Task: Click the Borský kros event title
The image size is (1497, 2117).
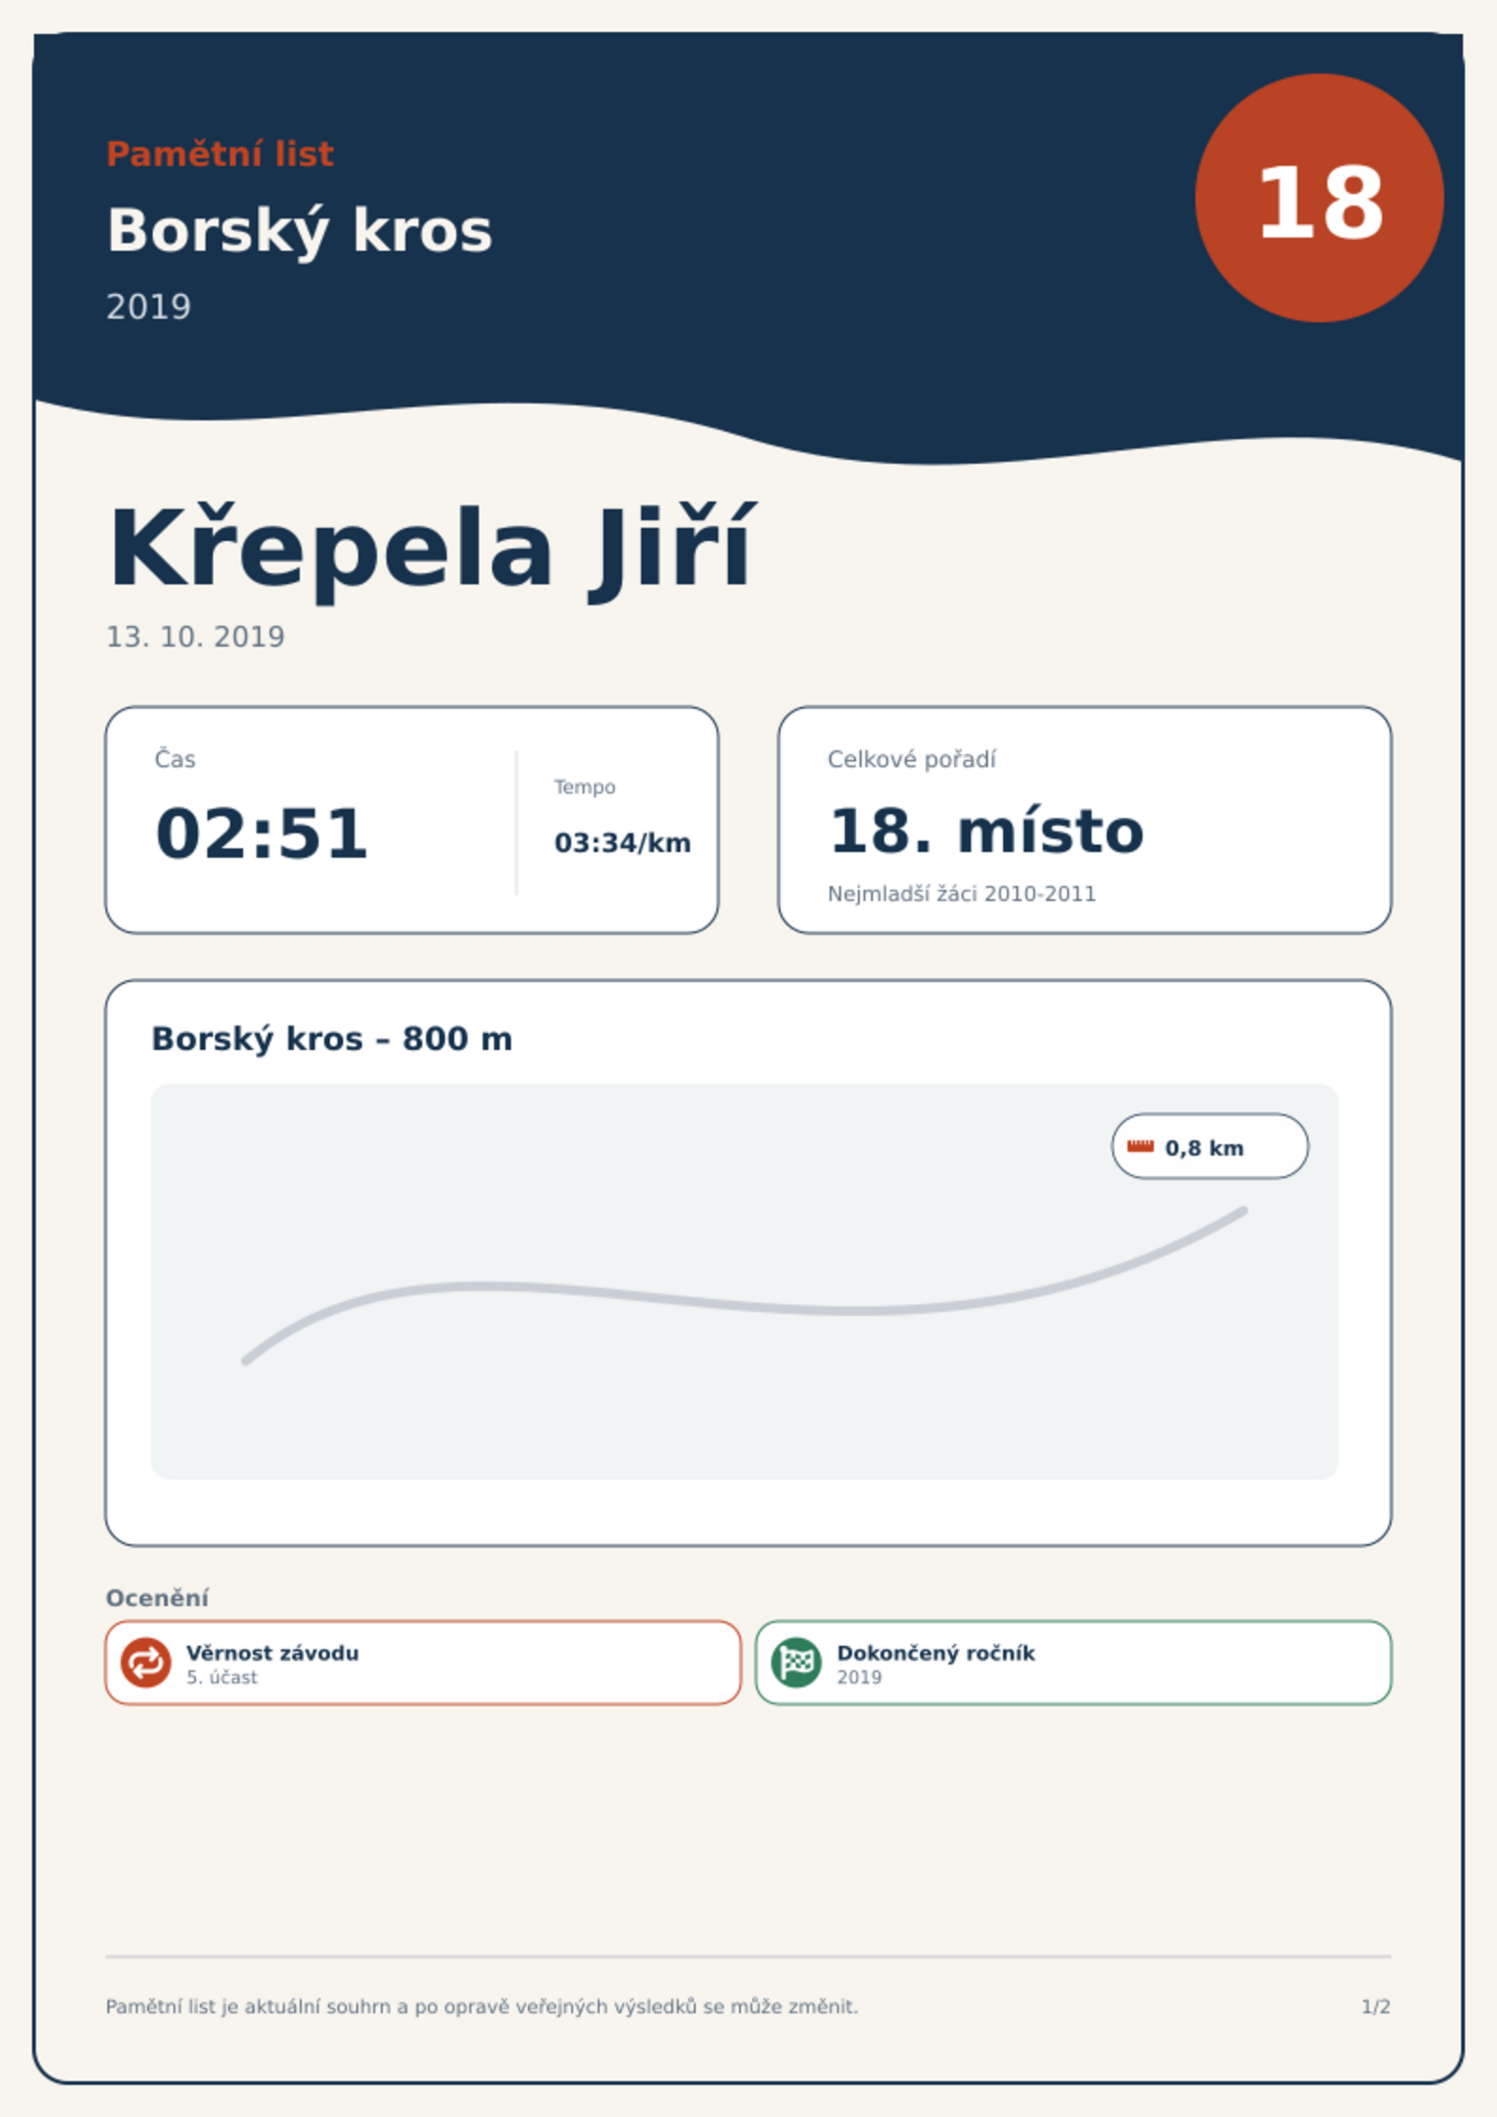Action: (x=300, y=230)
